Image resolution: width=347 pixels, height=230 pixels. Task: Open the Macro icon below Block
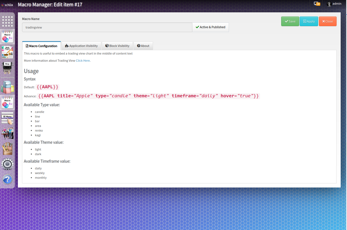coord(7,102)
